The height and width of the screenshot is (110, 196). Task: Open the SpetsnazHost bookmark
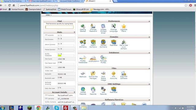click(50, 9)
